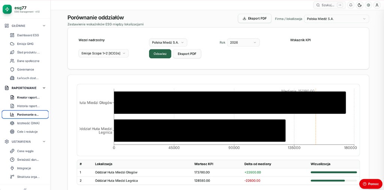This screenshot has height=190, width=384.
Task: Click the Historia raportów file icon
Action: coord(12,106)
